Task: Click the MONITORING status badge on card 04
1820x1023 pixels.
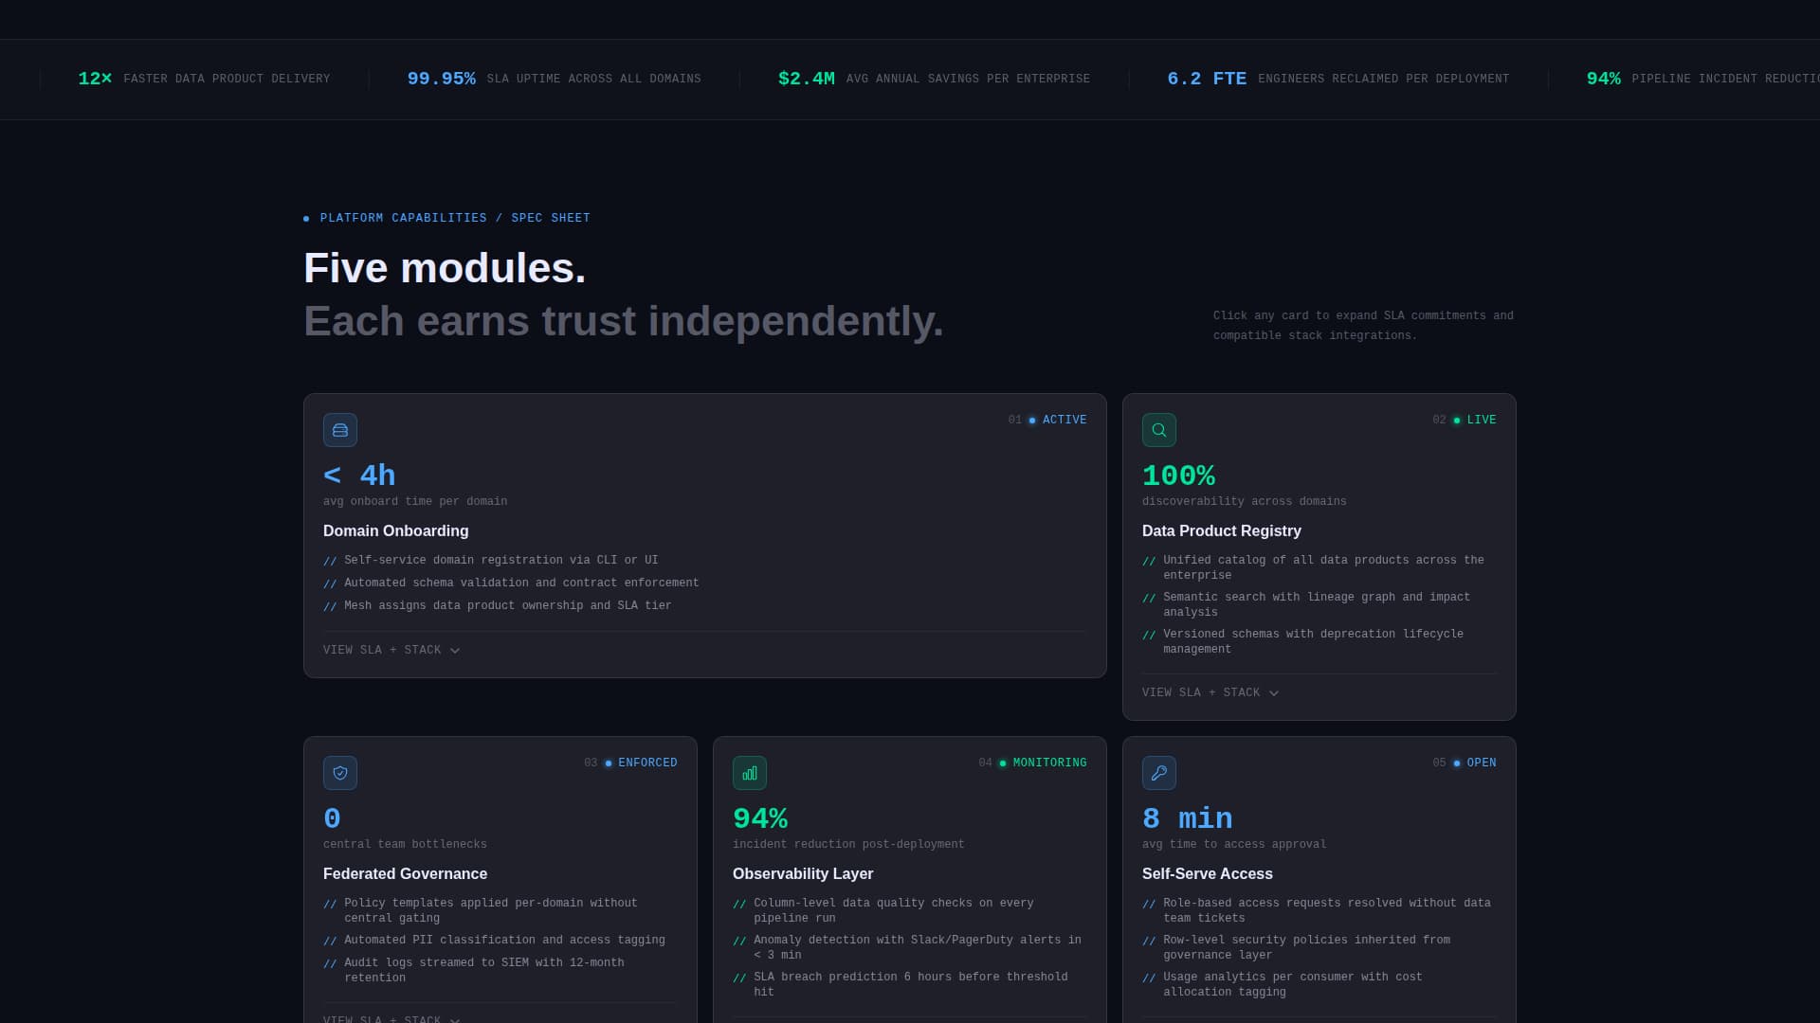Action: tap(1043, 763)
